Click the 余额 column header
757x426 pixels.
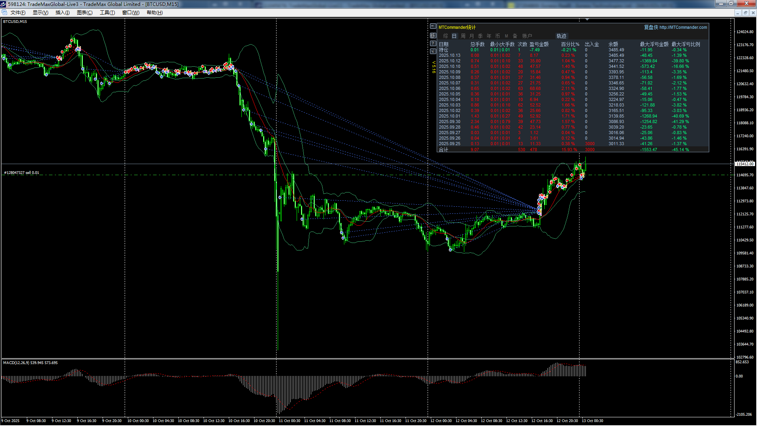coord(613,44)
